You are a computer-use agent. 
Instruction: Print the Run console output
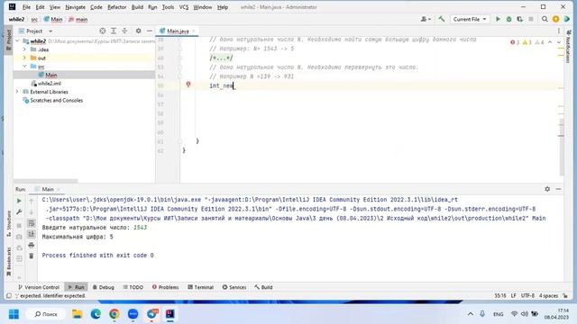pos(32,245)
